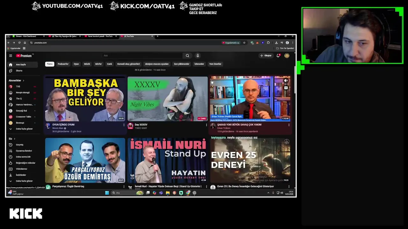Go back in browser

(x=9, y=43)
